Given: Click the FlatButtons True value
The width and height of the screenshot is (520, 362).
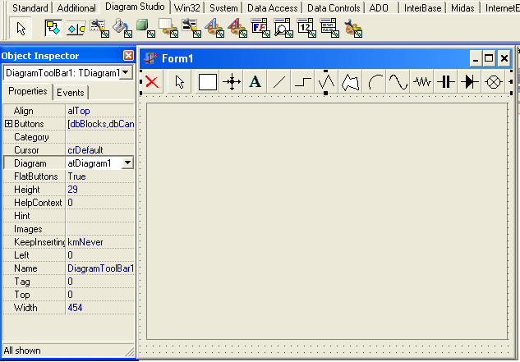Looking at the screenshot, I should [76, 176].
